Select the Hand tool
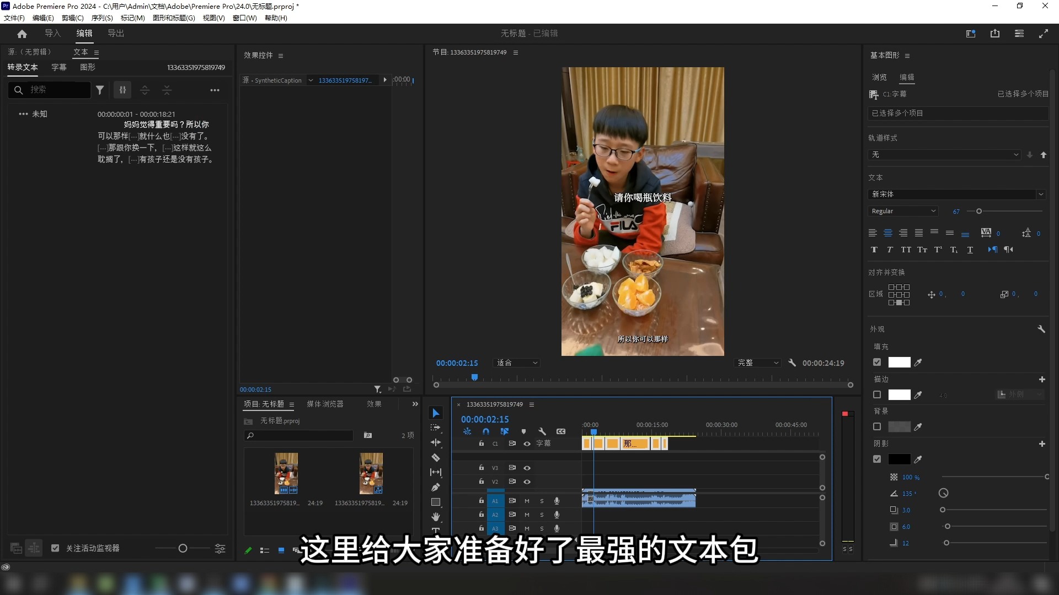1059x595 pixels. (436, 516)
